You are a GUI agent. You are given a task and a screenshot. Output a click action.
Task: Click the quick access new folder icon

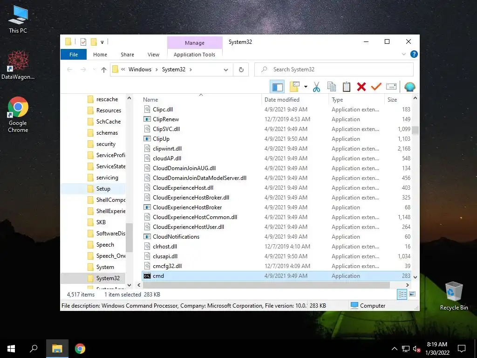click(94, 42)
